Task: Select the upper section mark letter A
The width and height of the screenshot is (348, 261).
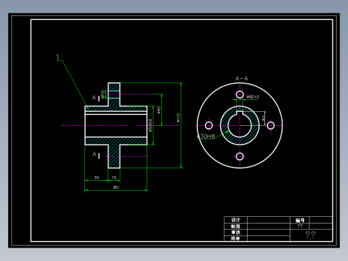Action: pos(94,98)
